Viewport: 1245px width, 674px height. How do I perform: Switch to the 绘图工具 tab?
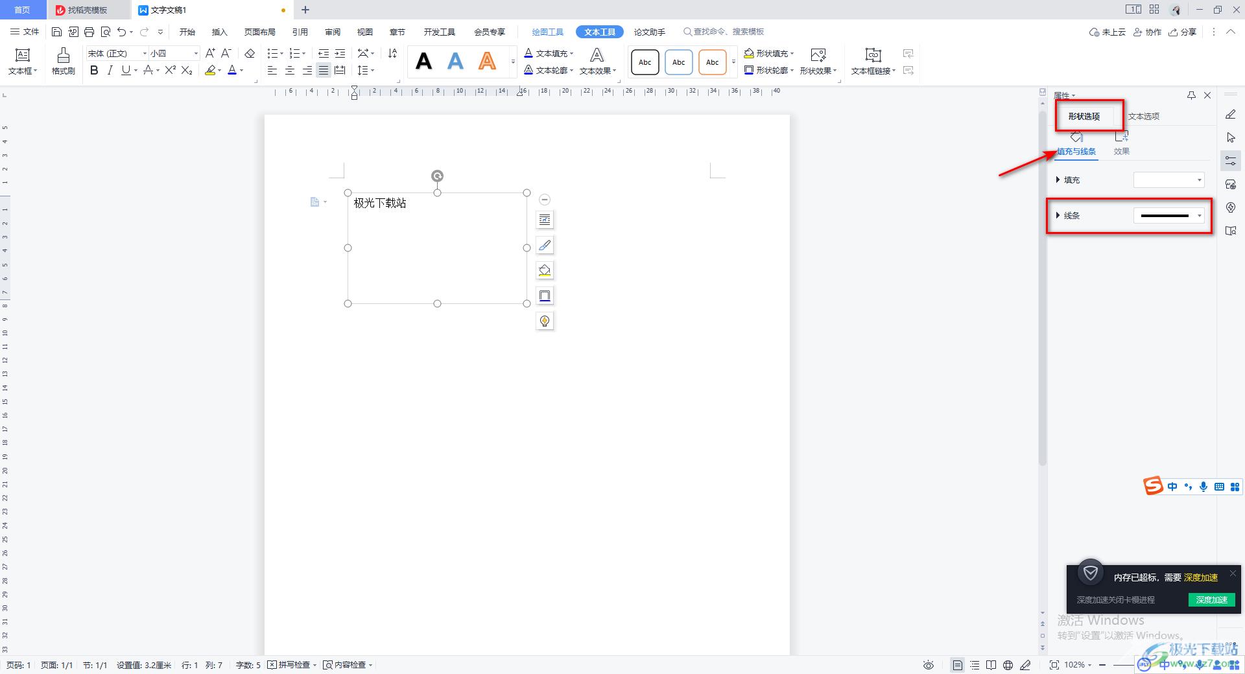point(547,32)
